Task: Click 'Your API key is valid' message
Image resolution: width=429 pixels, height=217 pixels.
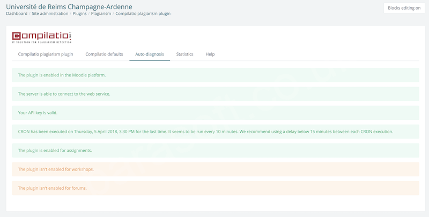Action: coord(216,113)
